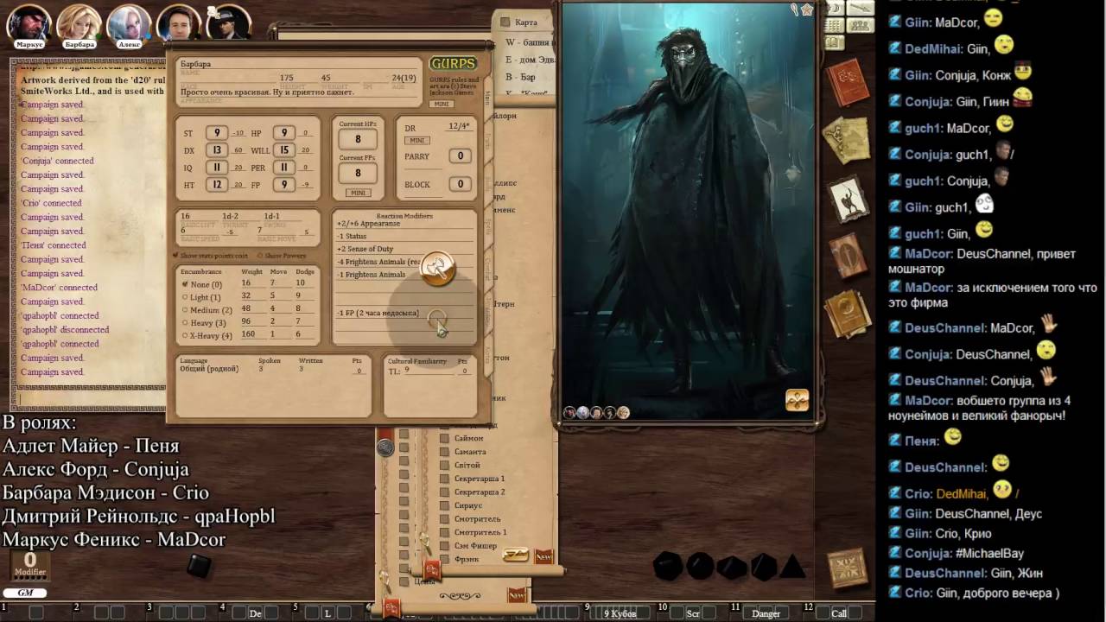Click the 9 Кубов hotkey slot
This screenshot has height=622, width=1106.
click(x=620, y=613)
